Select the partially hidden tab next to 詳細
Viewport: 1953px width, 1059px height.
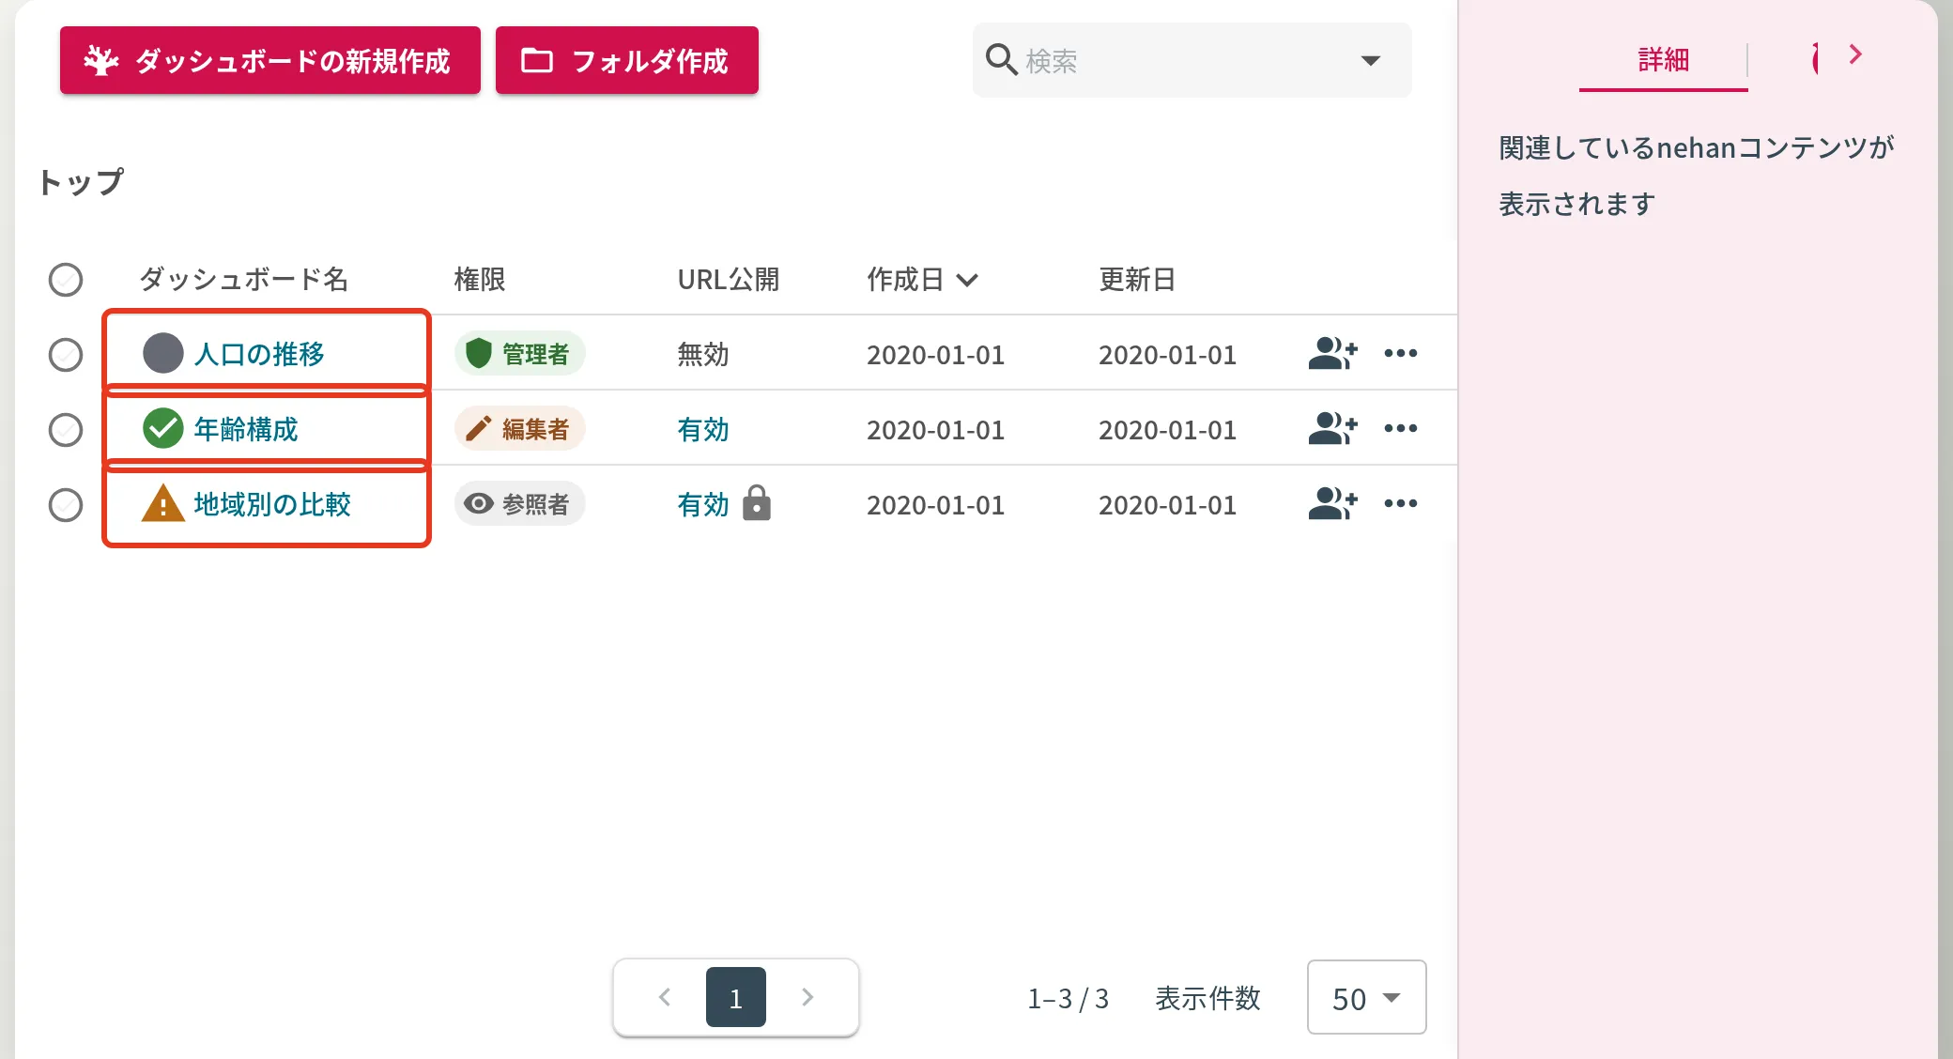click(1816, 58)
